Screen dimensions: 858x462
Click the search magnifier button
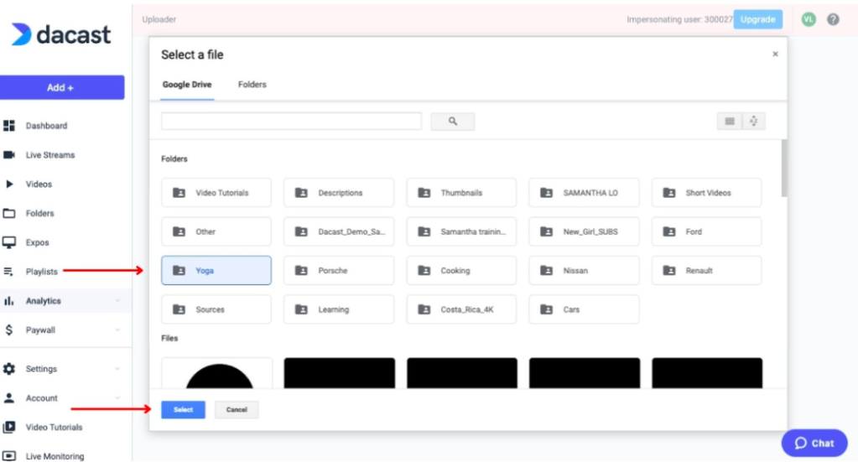(x=453, y=122)
